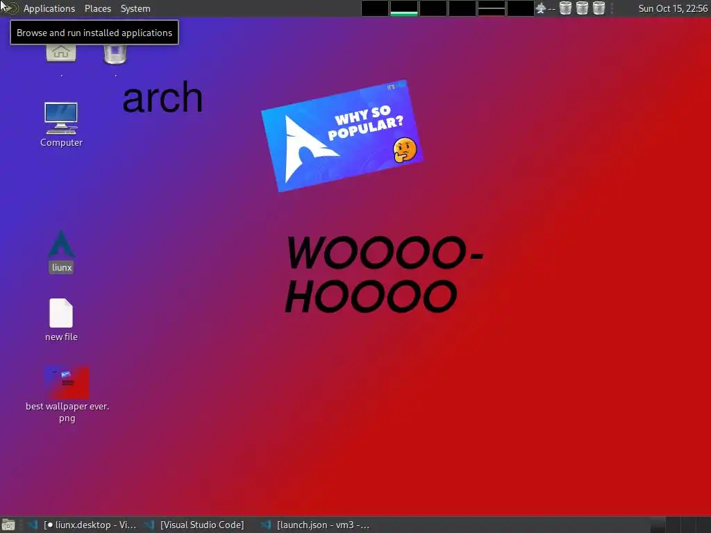Screen dimensions: 711x533
Task: Click the system monitor graph with horizontal line
Action: tap(491, 8)
